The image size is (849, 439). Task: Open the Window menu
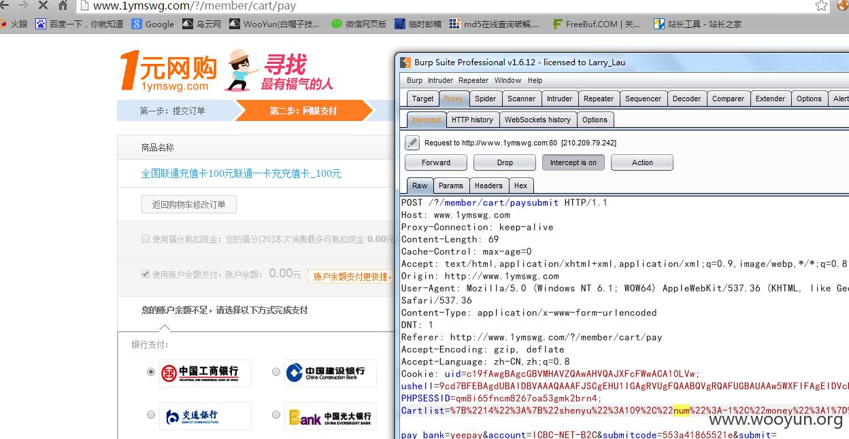[x=507, y=80]
